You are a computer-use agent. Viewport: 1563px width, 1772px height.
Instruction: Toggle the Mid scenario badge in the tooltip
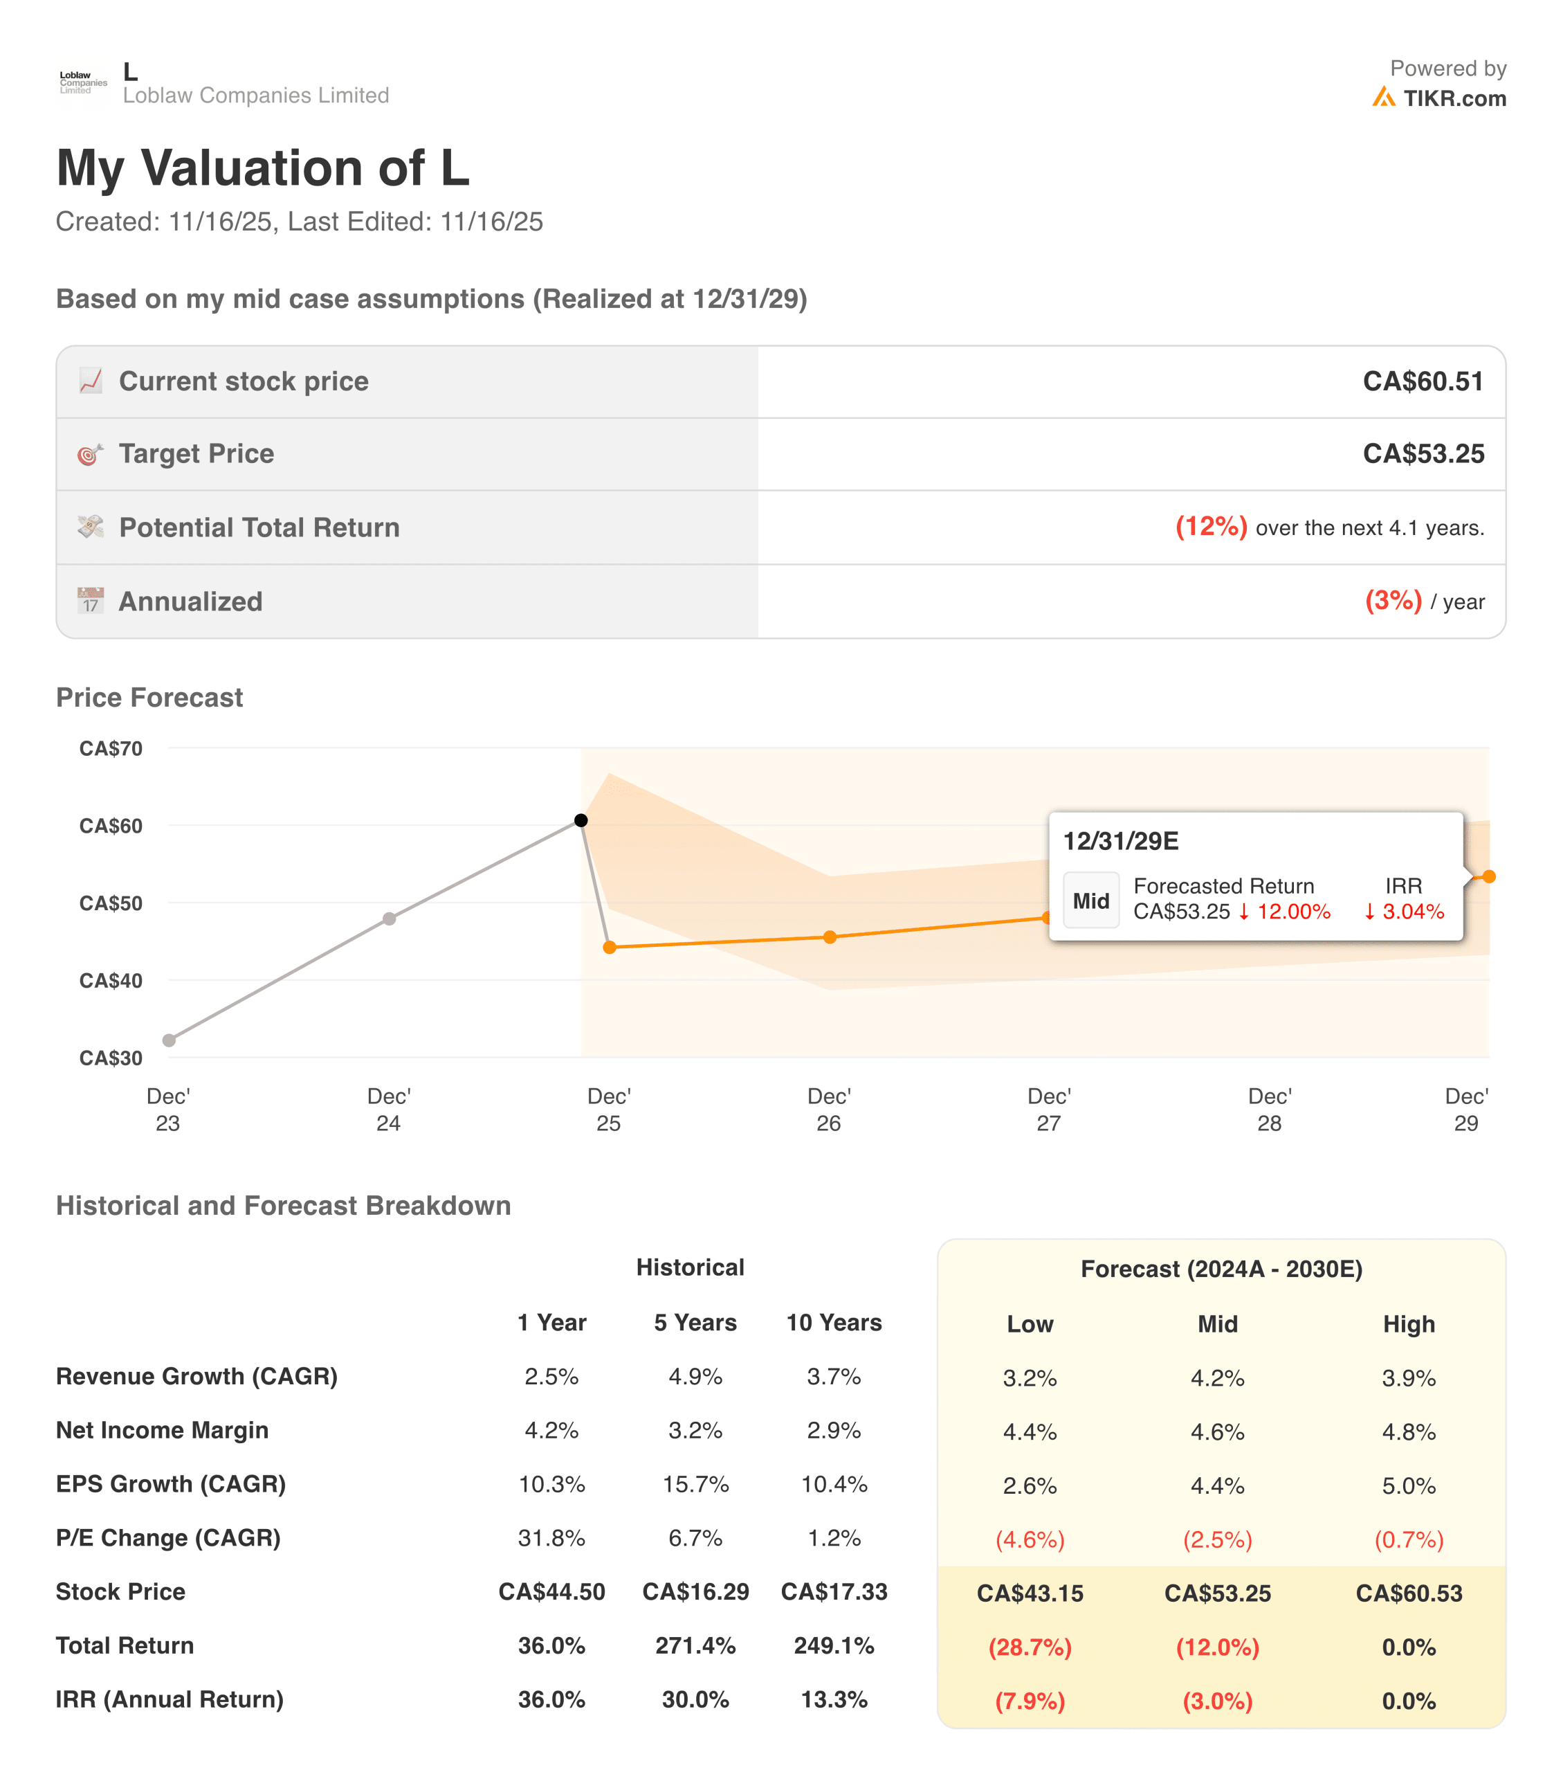[1091, 900]
